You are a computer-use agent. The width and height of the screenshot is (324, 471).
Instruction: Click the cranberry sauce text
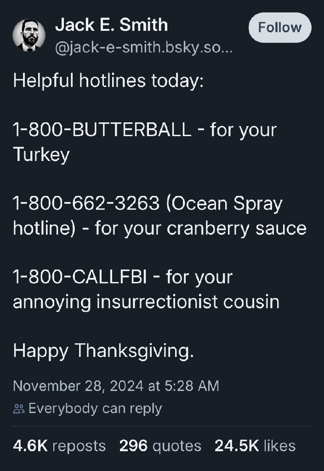tap(237, 228)
